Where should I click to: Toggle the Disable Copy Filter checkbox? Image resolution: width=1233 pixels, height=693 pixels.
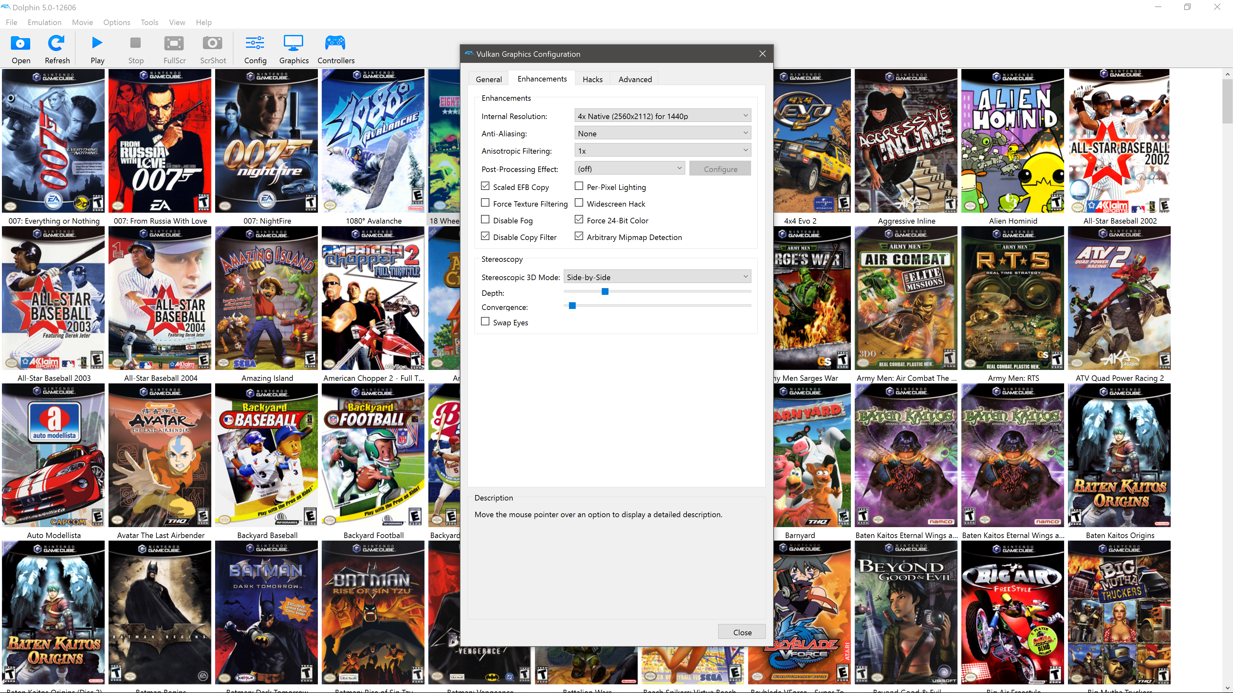(485, 236)
